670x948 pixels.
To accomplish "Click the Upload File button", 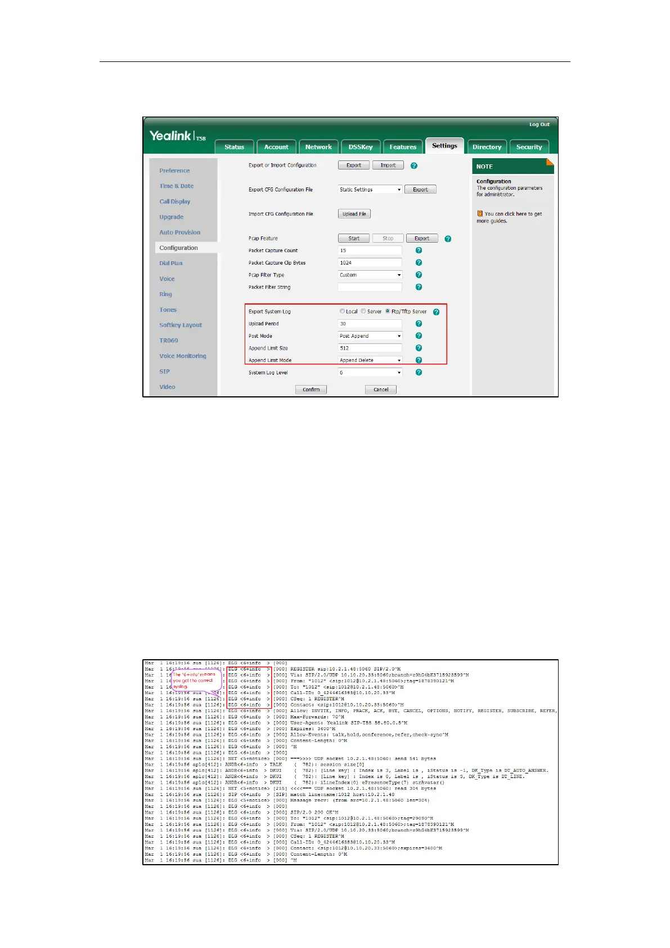I will point(354,214).
